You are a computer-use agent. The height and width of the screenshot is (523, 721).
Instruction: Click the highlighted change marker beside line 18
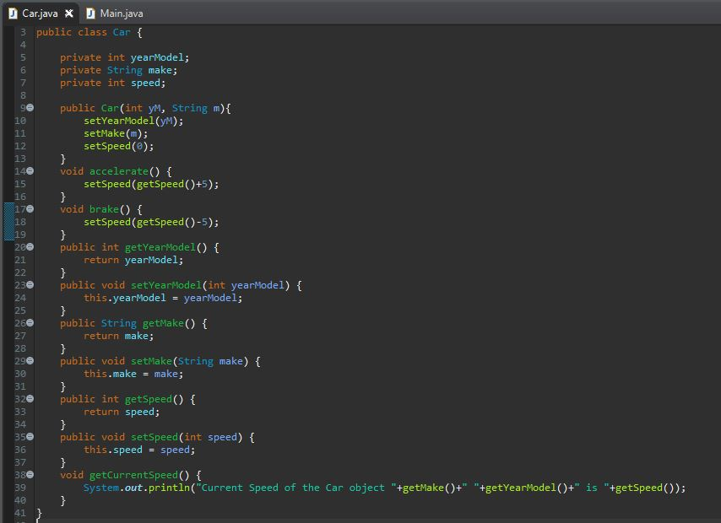pyautogui.click(x=8, y=222)
